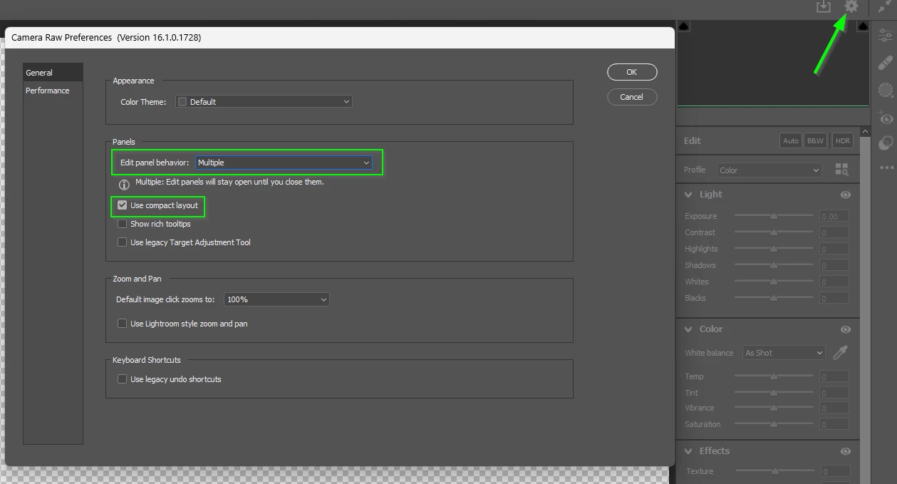The height and width of the screenshot is (484, 897).
Task: Click the Blacks slider
Action: [x=774, y=297]
